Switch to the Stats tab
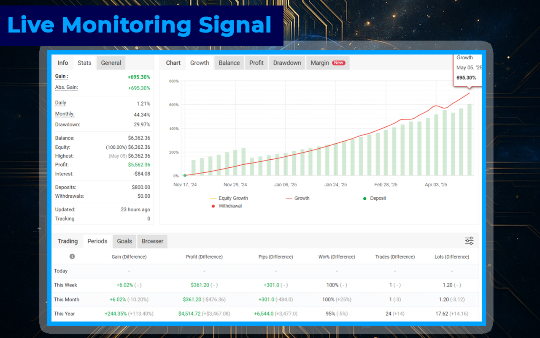The image size is (540, 338). click(84, 63)
